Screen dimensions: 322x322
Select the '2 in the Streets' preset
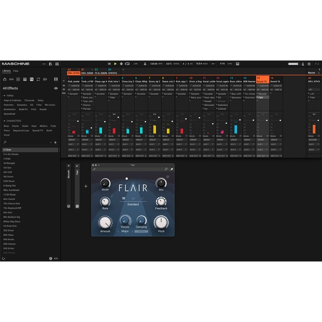pos(30,154)
